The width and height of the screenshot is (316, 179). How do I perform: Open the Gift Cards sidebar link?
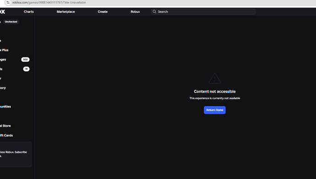(x=6, y=136)
